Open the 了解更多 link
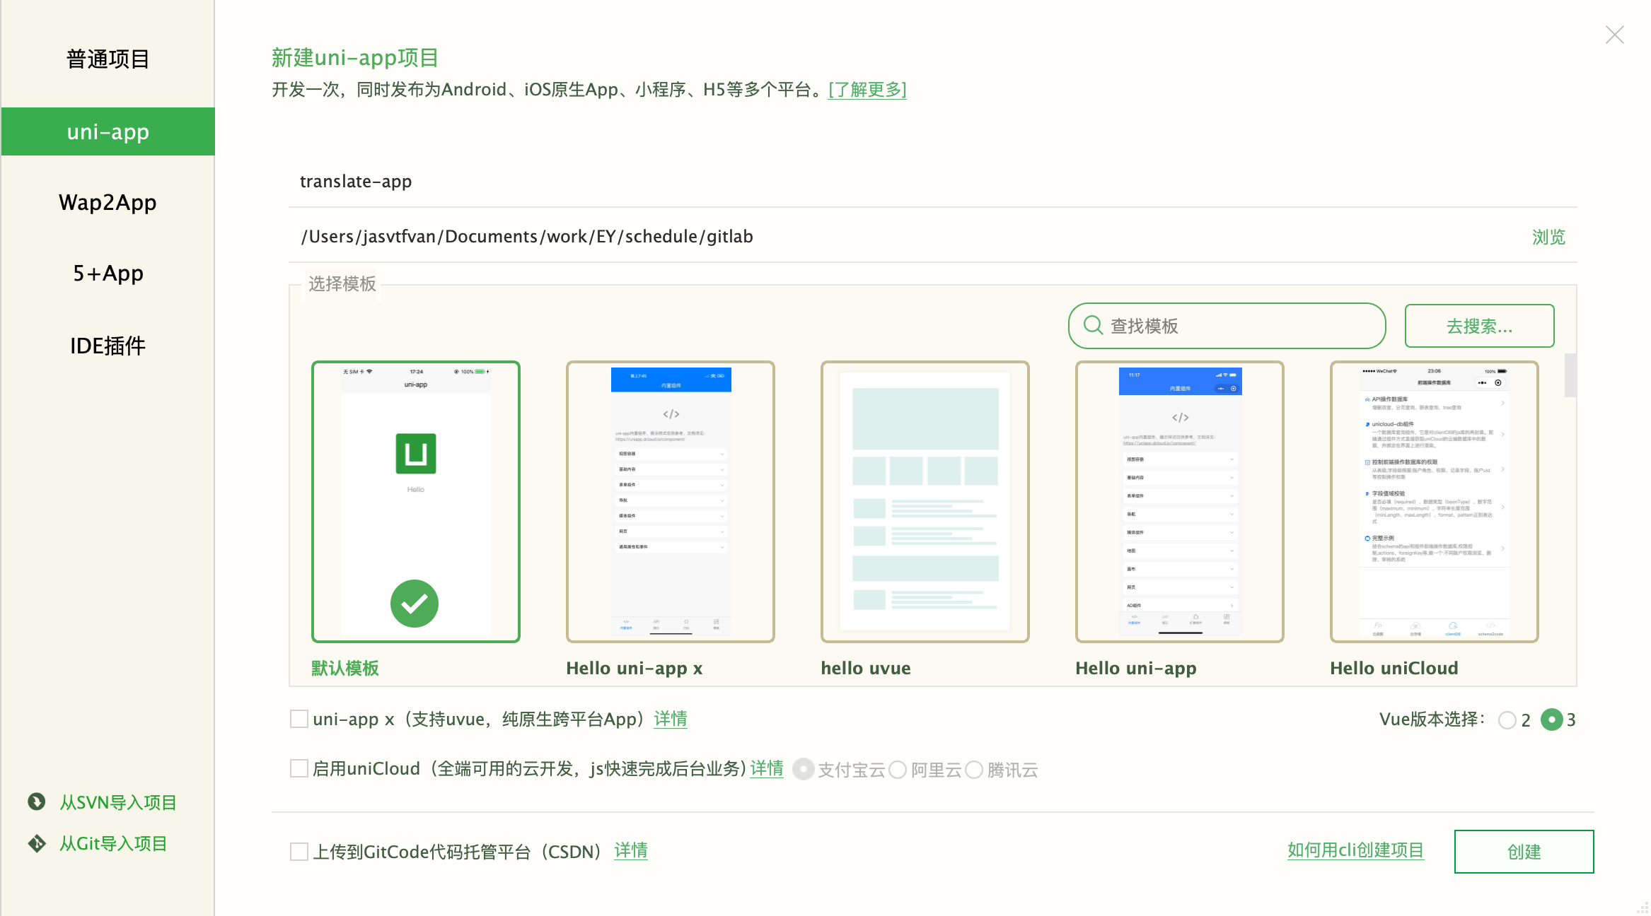The height and width of the screenshot is (916, 1651). pos(867,90)
